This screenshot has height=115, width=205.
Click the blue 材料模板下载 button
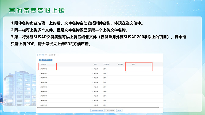point(46,60)
